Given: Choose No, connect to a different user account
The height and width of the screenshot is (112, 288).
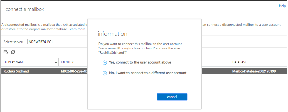Looking at the screenshot, I should pos(148,73).
